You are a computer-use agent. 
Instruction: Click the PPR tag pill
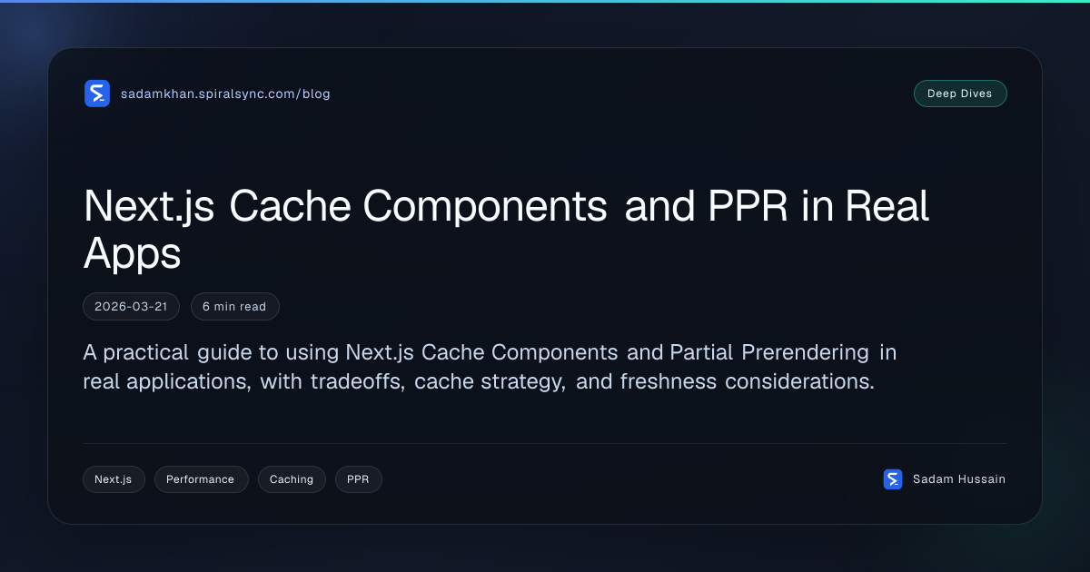point(359,479)
